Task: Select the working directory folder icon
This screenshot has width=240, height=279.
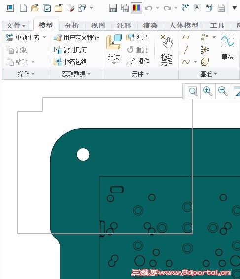Action: [59, 8]
